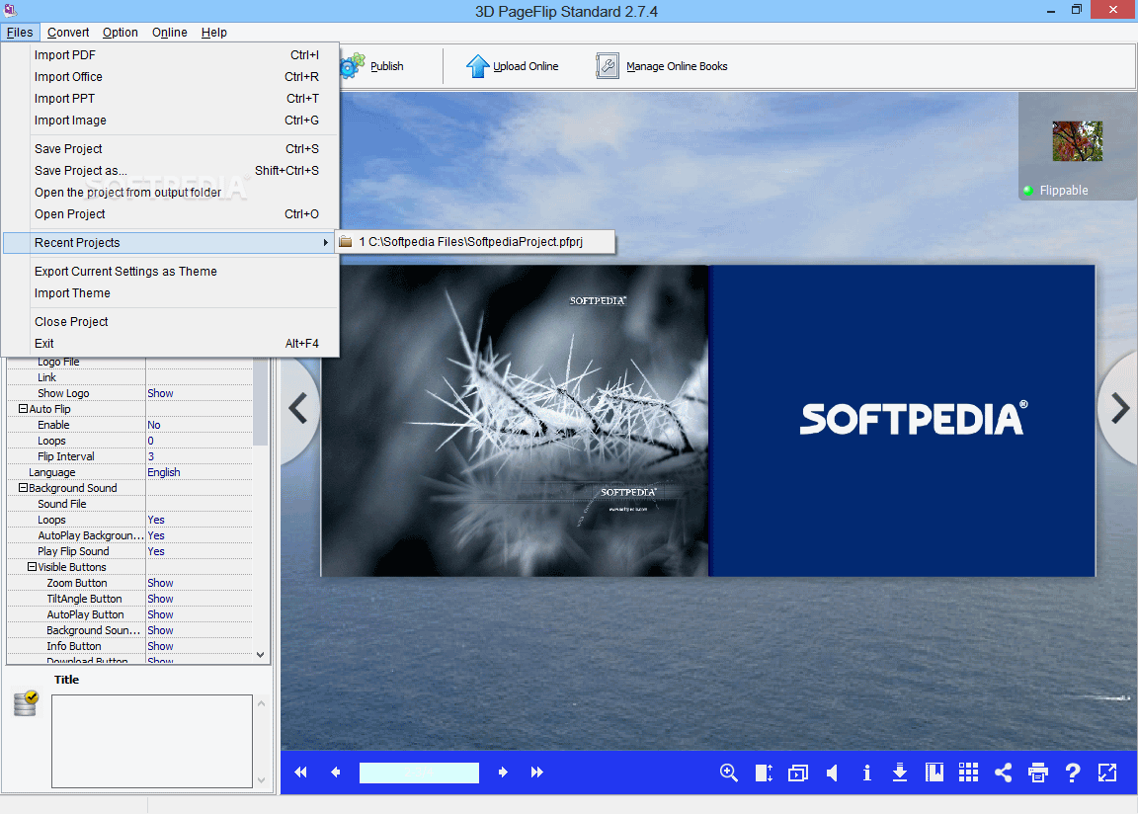Click the Manage Online Books label
Screen dimensions: 1138x814
(x=677, y=66)
